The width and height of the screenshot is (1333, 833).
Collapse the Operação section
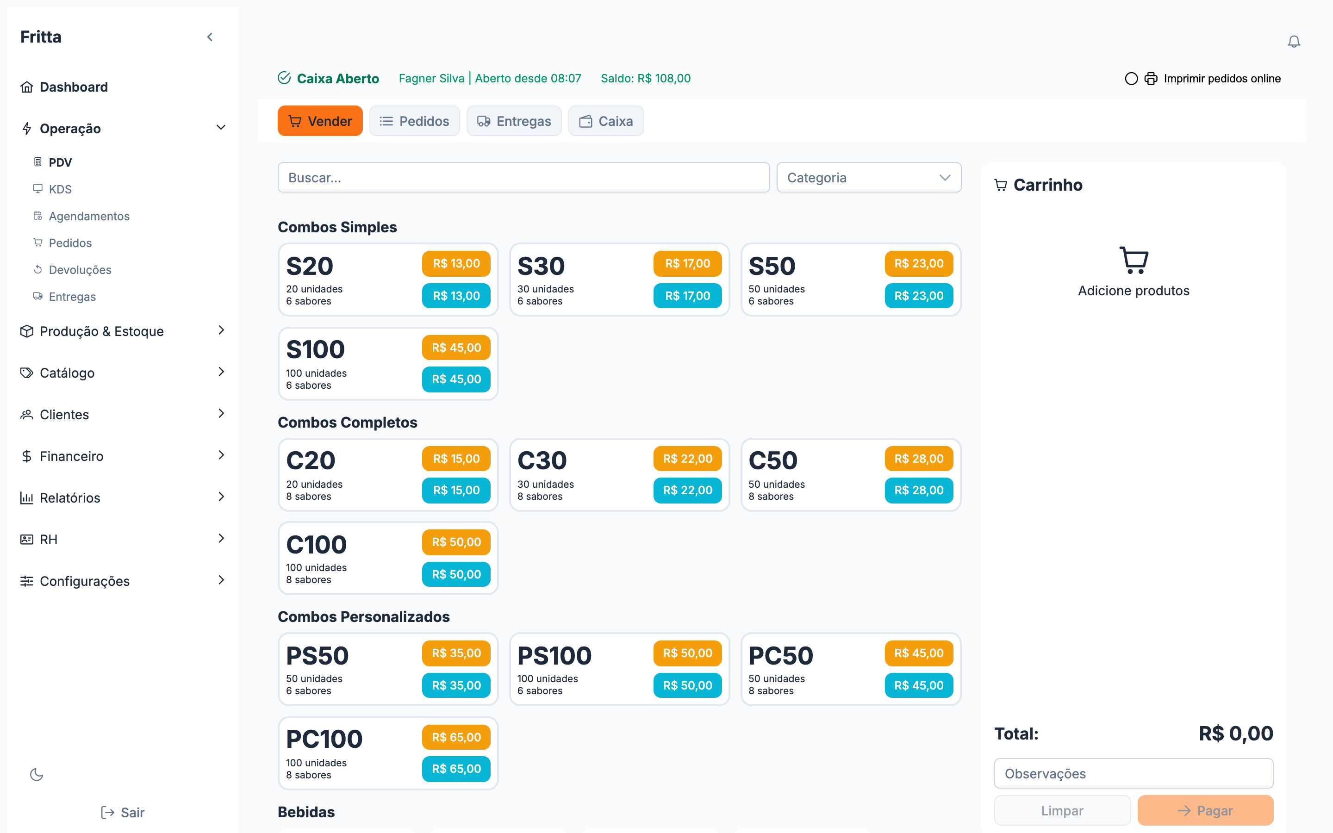(x=221, y=128)
